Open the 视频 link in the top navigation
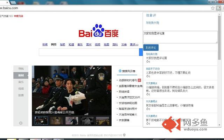The width and height of the screenshot is (224, 140). coord(97,44)
